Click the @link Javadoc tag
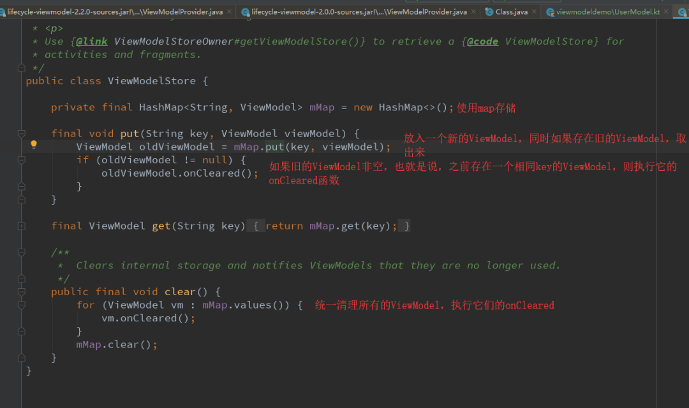 tap(92, 41)
